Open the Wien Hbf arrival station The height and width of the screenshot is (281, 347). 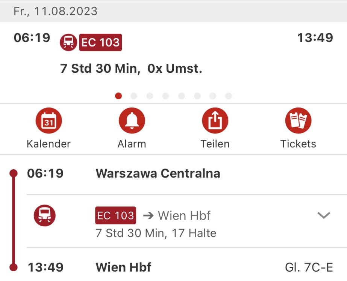click(x=124, y=268)
